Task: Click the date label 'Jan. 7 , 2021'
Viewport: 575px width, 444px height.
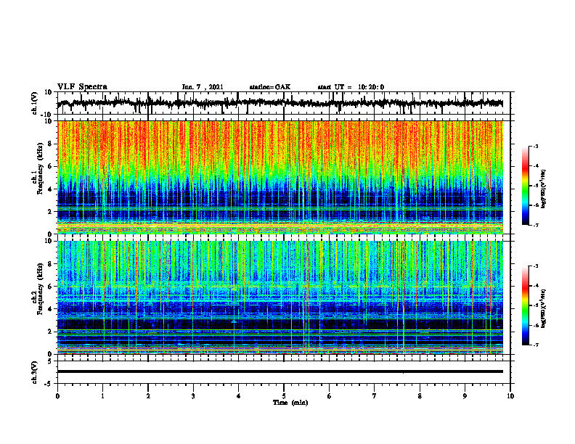Action: [203, 87]
